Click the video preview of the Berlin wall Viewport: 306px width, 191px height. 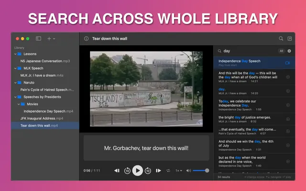click(146, 89)
